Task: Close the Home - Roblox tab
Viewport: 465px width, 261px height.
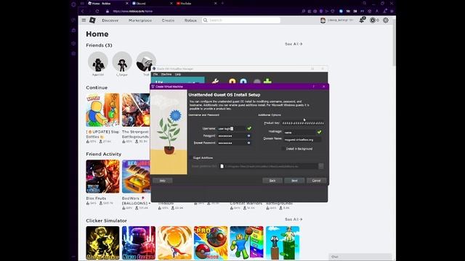Action: [x=127, y=3]
